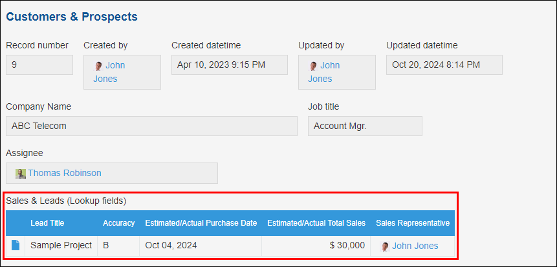Click Thomas Robinson's avatar in Assignee
The width and height of the screenshot is (557, 267).
click(21, 173)
